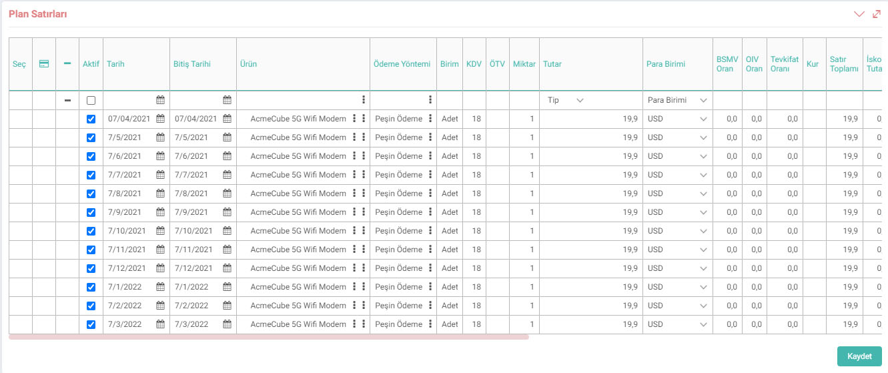Open calendar for Bitiş Tarihi 07/04/2021
Screen dimensions: 888x373
[227, 119]
